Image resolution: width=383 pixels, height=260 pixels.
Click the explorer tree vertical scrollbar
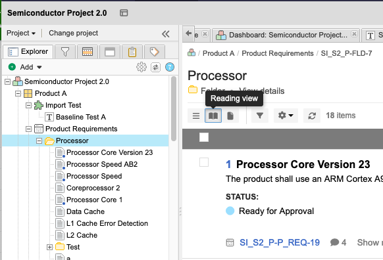(x=174, y=109)
